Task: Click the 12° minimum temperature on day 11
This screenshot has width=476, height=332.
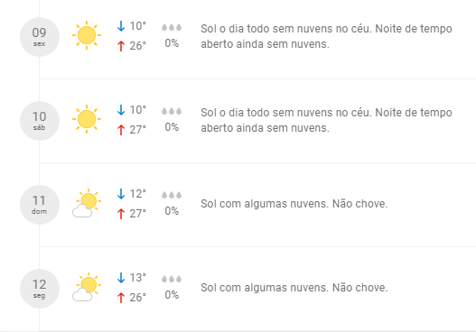Action: coord(138,194)
